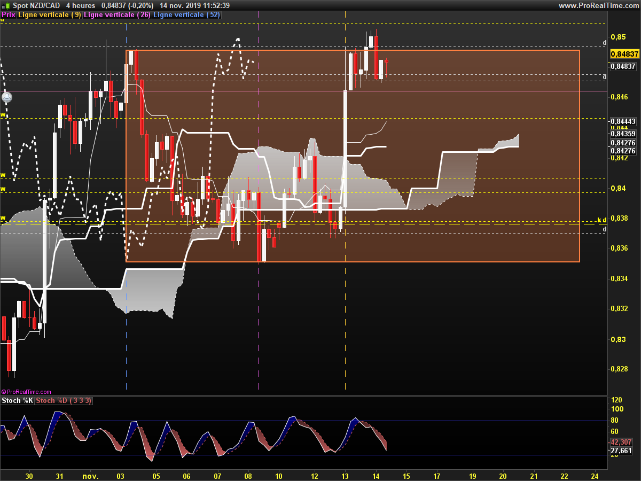Click the date axis label 30
Viewport: 641px width, 481px height.
pos(29,476)
